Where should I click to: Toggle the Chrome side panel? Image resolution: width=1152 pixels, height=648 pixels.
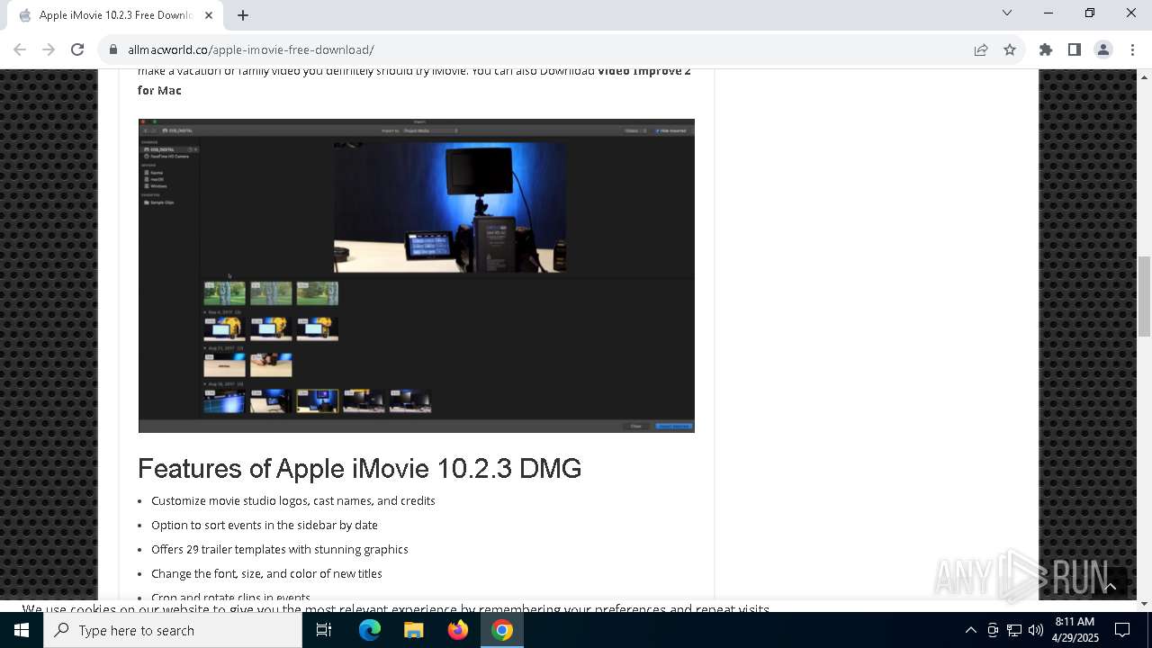1075,49
